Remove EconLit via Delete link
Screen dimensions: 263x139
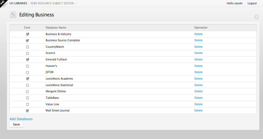pyautogui.click(x=198, y=53)
